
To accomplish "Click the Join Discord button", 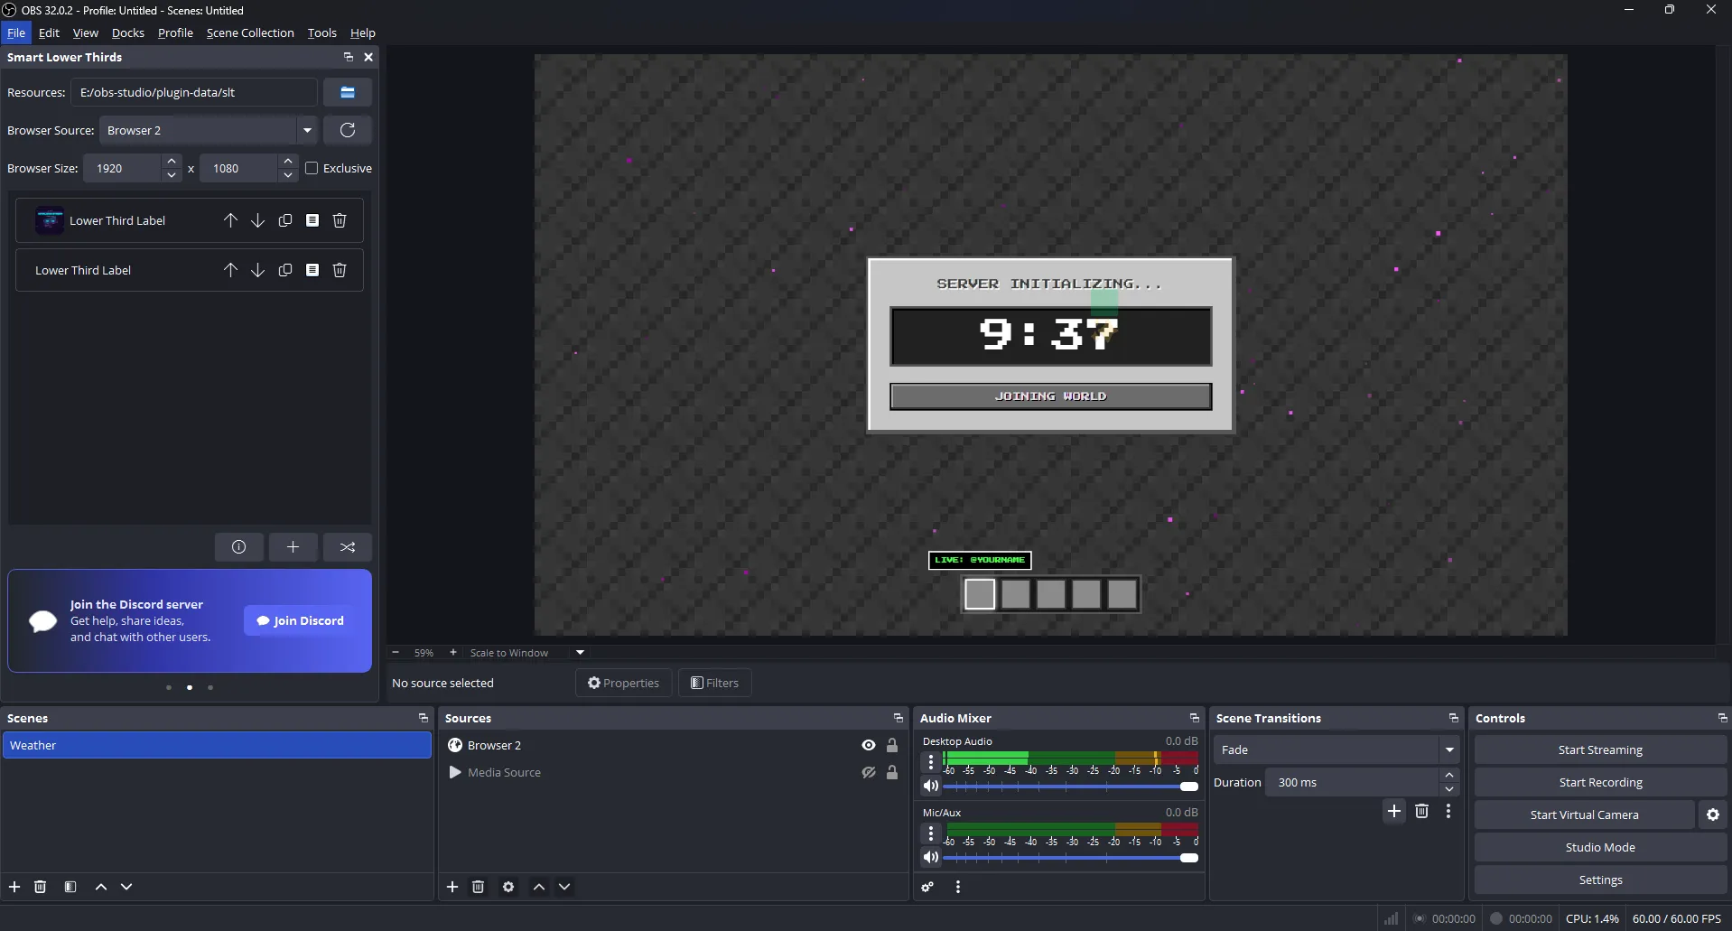I will tap(299, 620).
